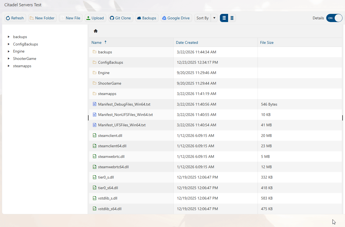
Task: Click the Refresh button
Action: point(15,18)
